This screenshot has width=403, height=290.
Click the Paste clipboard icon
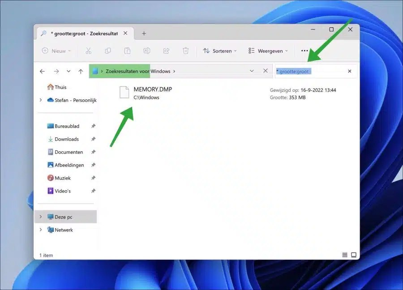click(x=127, y=51)
